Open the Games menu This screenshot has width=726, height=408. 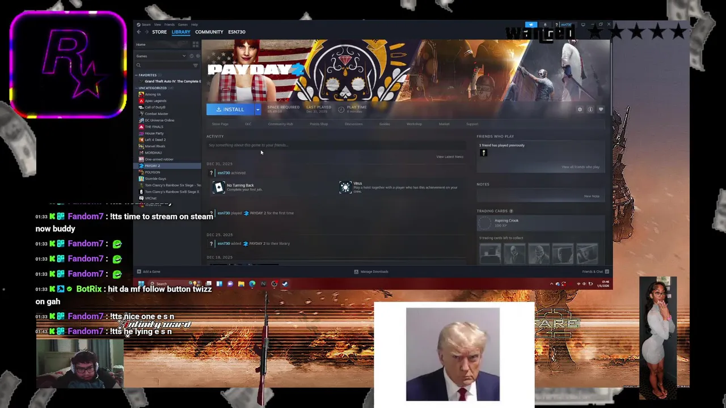pyautogui.click(x=183, y=24)
